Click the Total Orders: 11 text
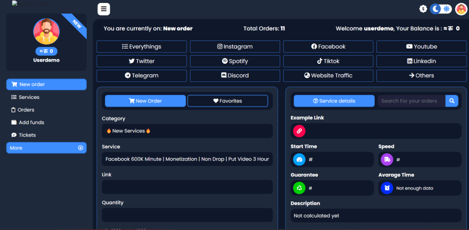The image size is (469, 230). pos(264,29)
